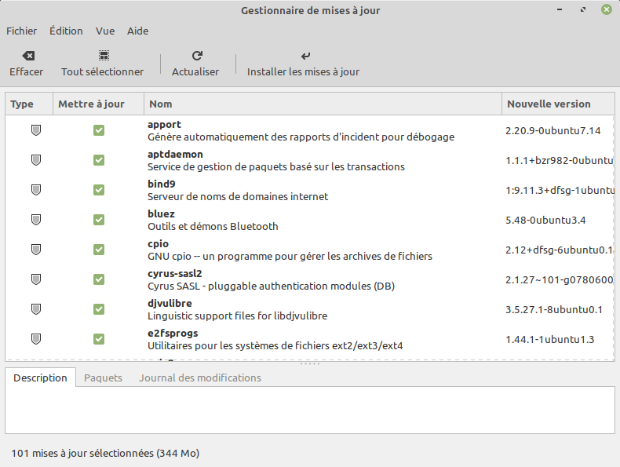Switch to the Journal des modifications tab
Viewport: 620px width, 467px height.
(x=200, y=378)
